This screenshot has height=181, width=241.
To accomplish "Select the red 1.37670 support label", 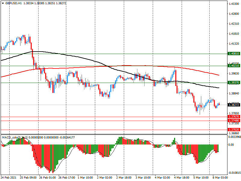I will tap(234, 117).
